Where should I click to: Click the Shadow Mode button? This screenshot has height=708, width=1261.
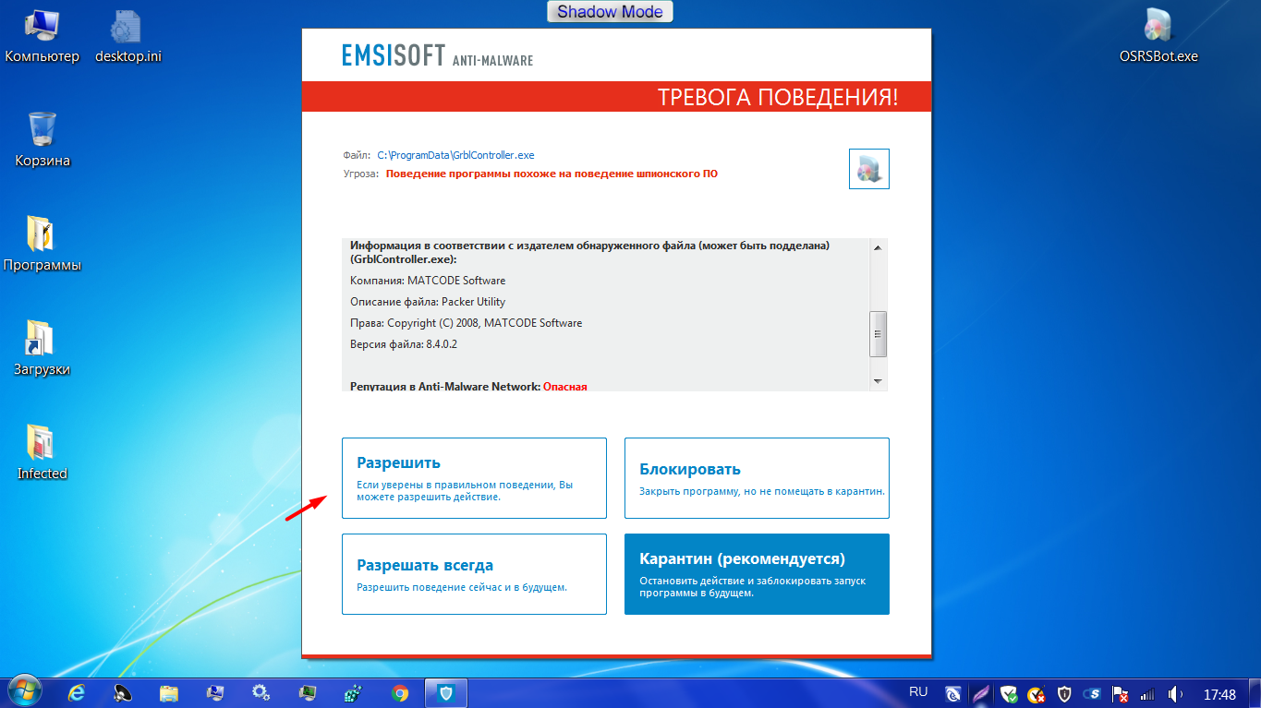point(610,12)
